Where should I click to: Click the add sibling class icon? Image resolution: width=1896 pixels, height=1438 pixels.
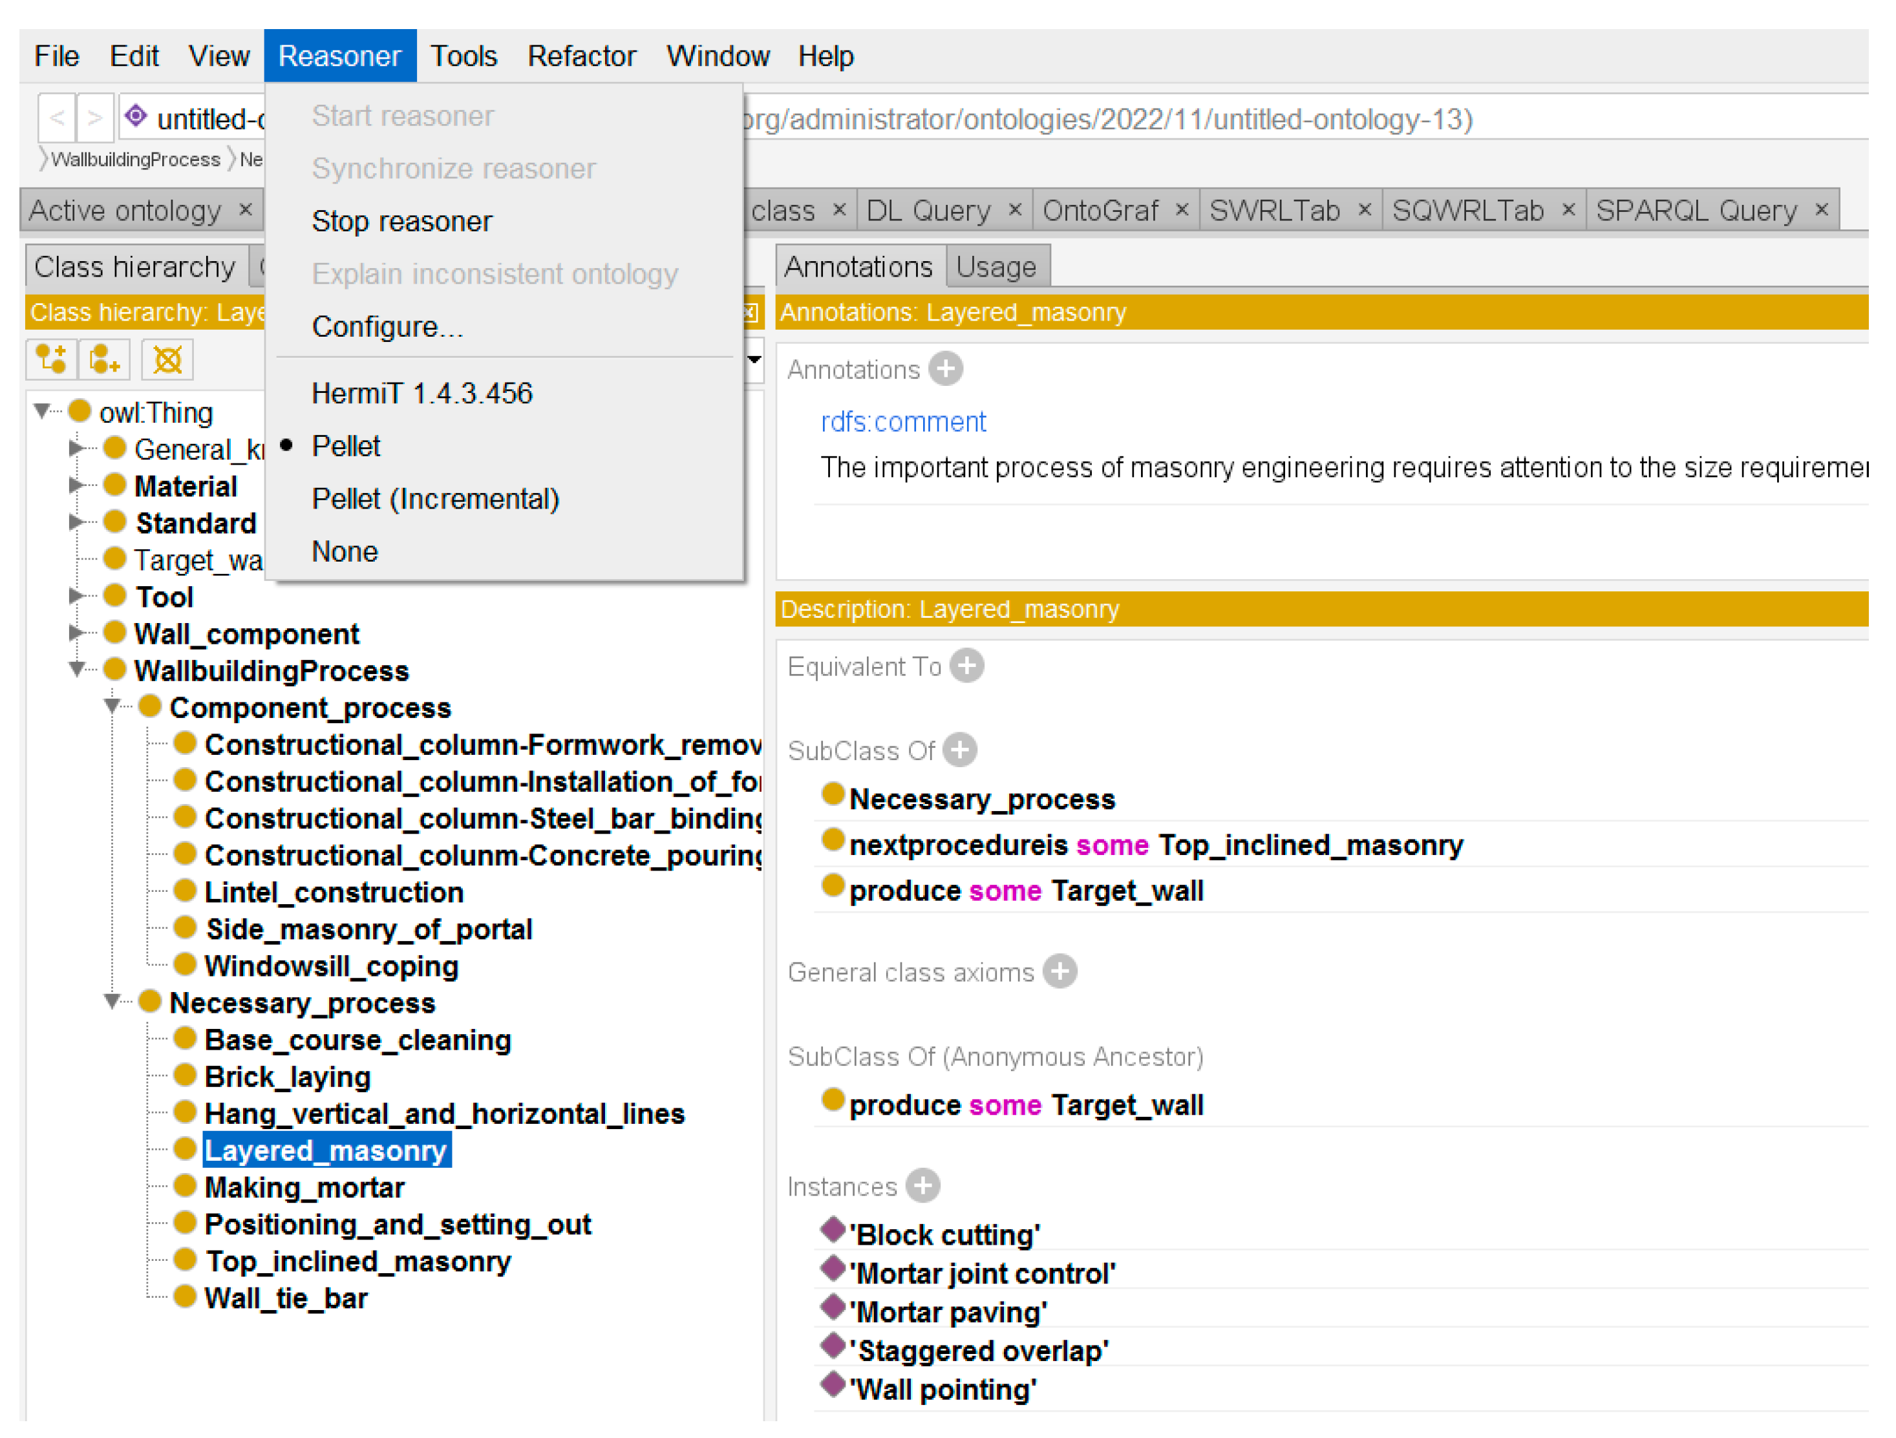103,359
